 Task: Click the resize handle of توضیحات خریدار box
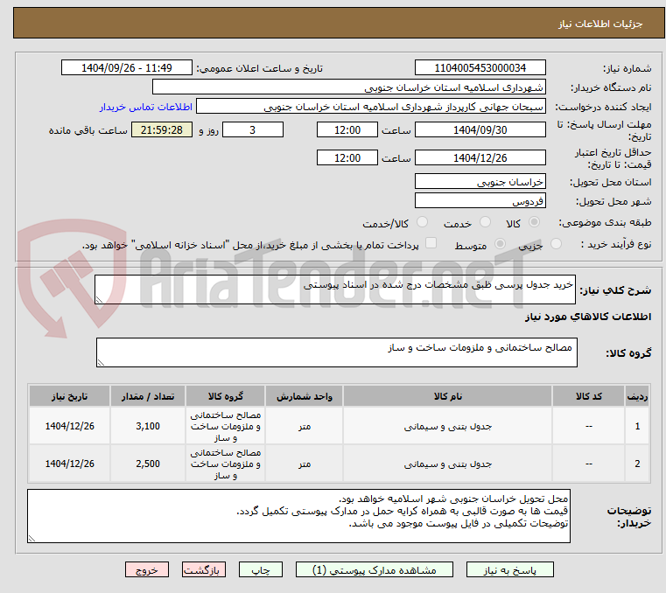click(32, 538)
